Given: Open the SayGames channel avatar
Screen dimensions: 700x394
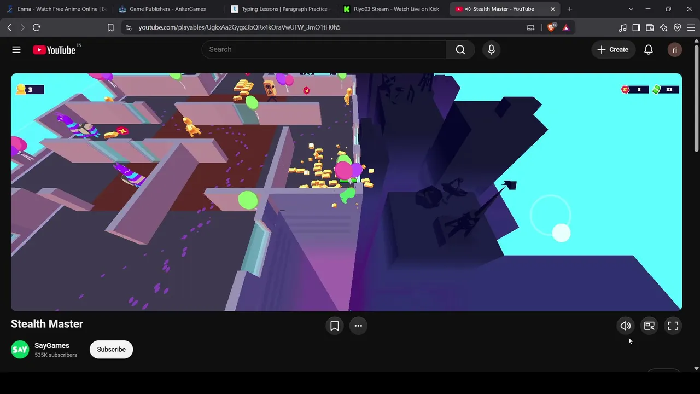Looking at the screenshot, I should 20,350.
